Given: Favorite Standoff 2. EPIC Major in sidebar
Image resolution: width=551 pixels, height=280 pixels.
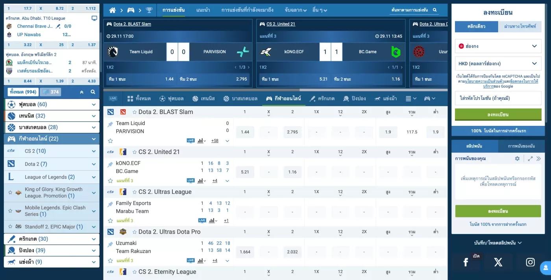Looking at the screenshot, I should (x=10, y=227).
